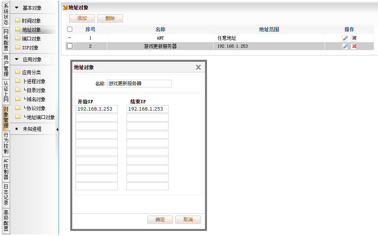Collapse the 基本对象 section
Image resolution: width=378 pixels, height=236 pixels.
click(x=17, y=8)
